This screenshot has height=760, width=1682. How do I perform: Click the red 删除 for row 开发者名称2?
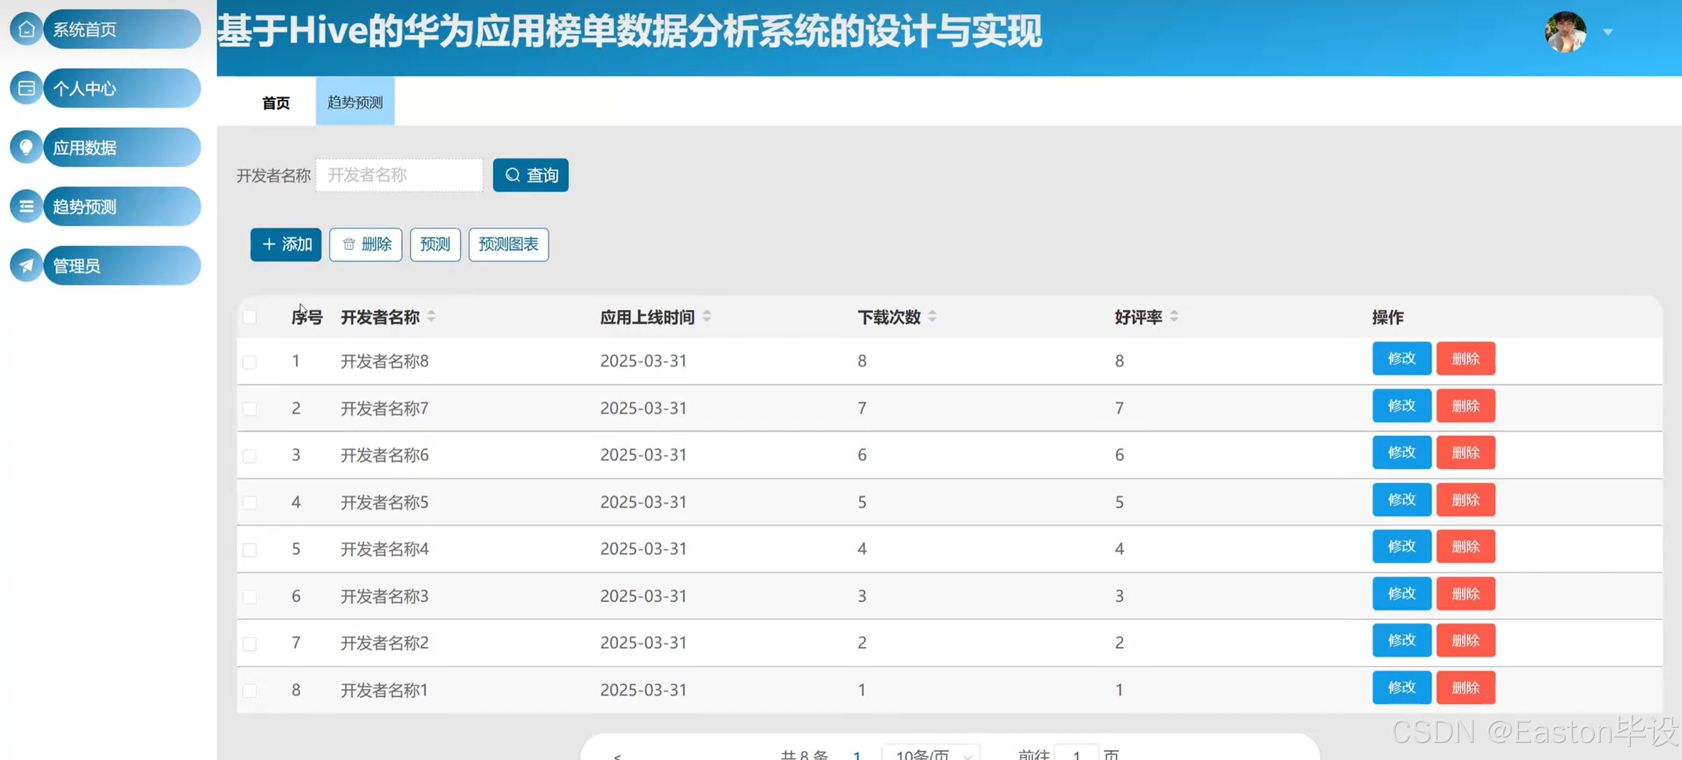tap(1466, 641)
